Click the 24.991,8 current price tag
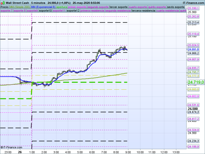The height and width of the screenshot is (154, 205). 193,49
